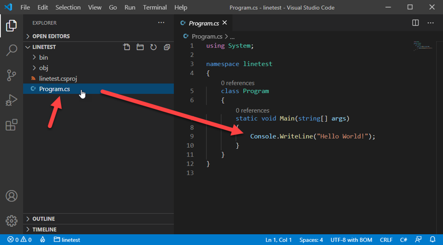Open the Source Control view
Screen dimensions: 443x245
11,75
